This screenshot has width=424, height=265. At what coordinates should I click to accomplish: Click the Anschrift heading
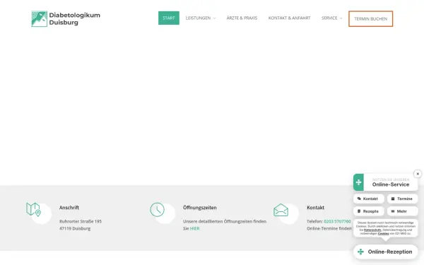click(x=69, y=207)
